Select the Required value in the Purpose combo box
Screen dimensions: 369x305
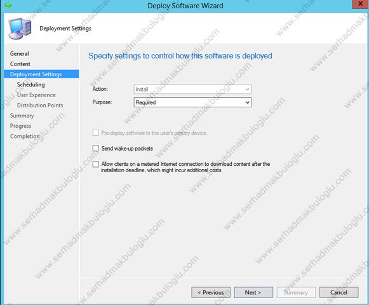pyautogui.click(x=192, y=102)
